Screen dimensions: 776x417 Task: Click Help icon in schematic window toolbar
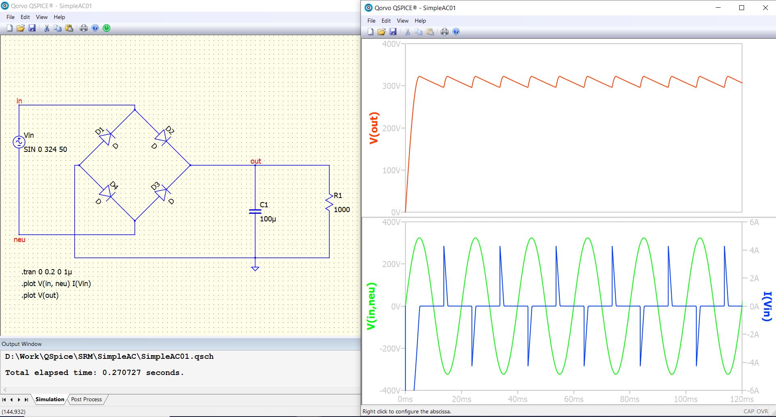[95, 28]
